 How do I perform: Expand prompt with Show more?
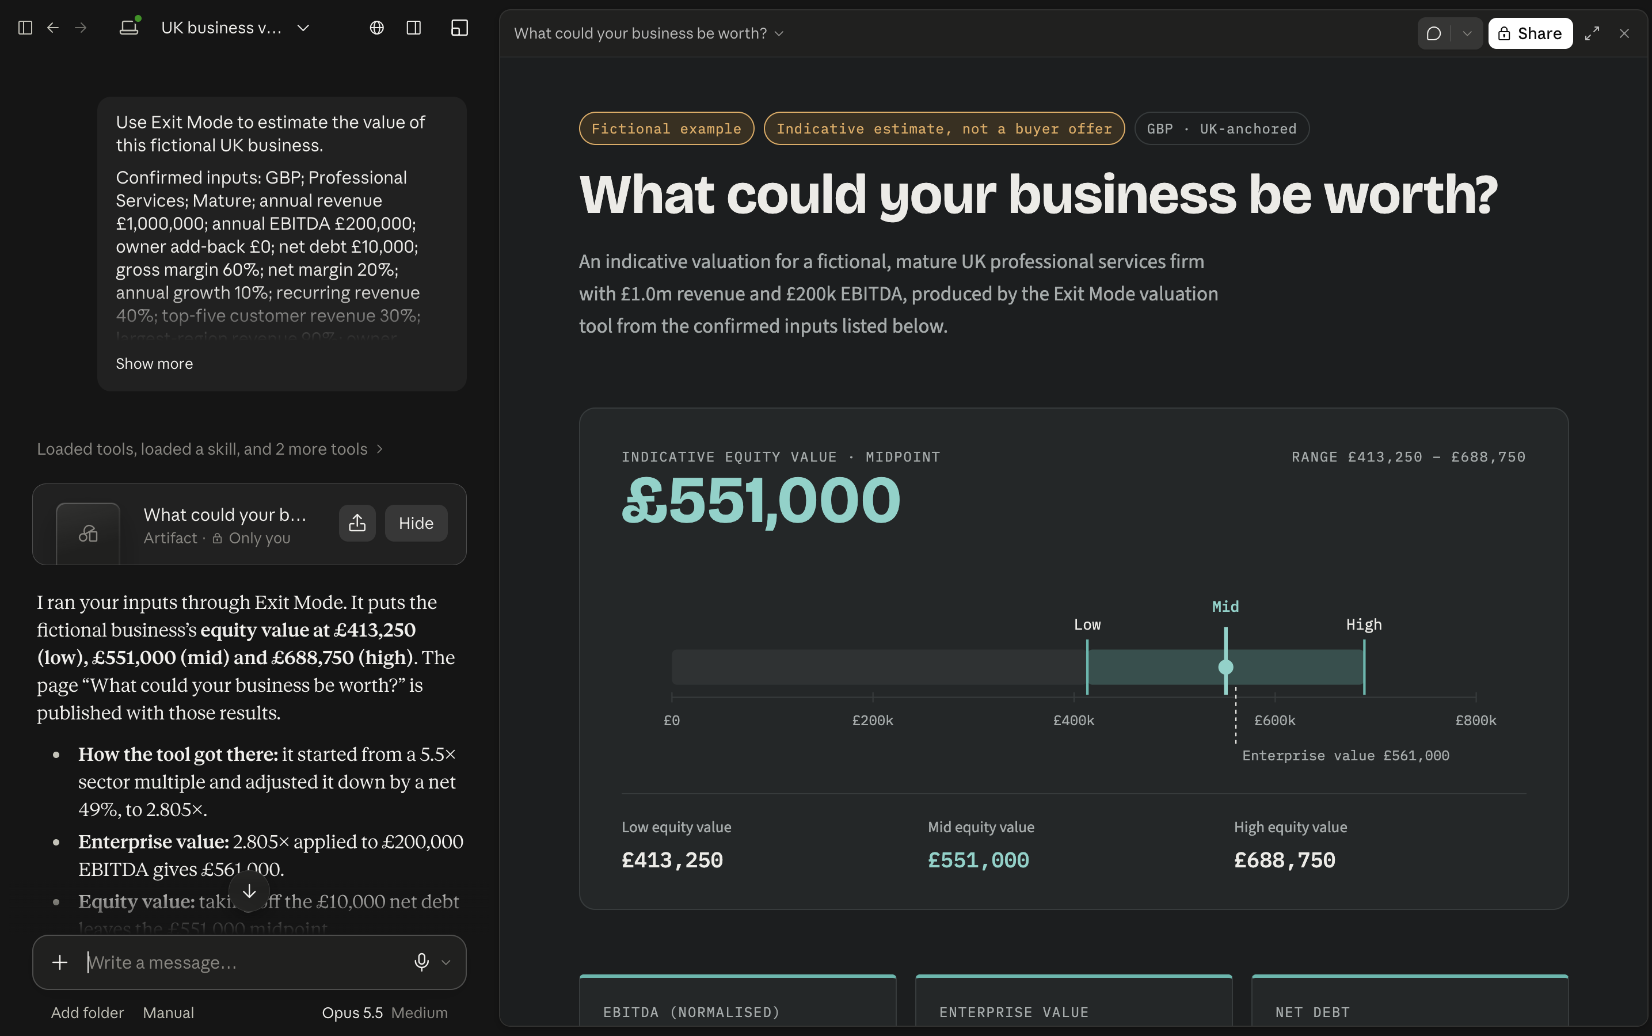coord(154,364)
